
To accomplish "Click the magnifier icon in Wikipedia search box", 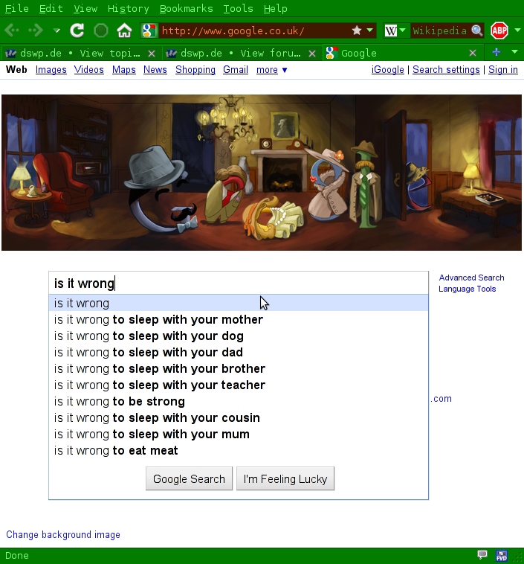I will 477,31.
